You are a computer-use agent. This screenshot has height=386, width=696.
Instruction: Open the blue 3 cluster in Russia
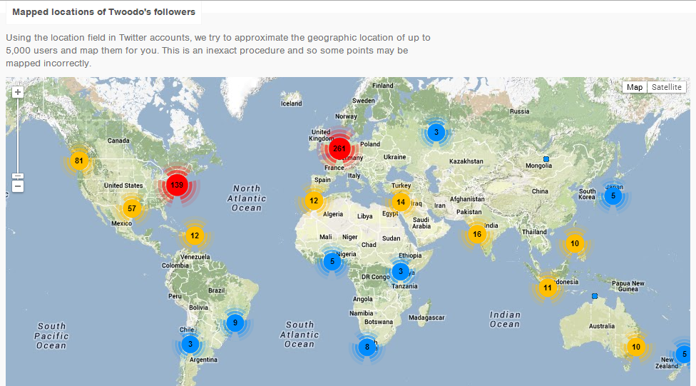pos(436,132)
